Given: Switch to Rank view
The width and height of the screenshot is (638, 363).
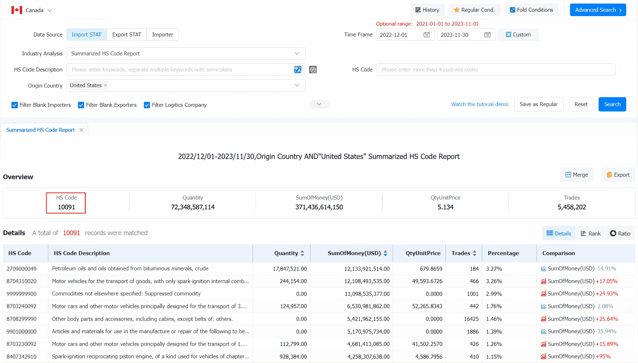Looking at the screenshot, I should pyautogui.click(x=591, y=233).
